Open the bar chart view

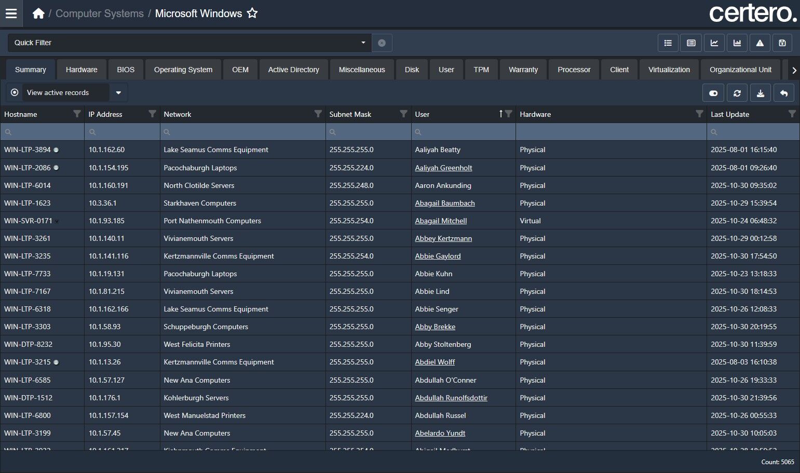point(737,43)
